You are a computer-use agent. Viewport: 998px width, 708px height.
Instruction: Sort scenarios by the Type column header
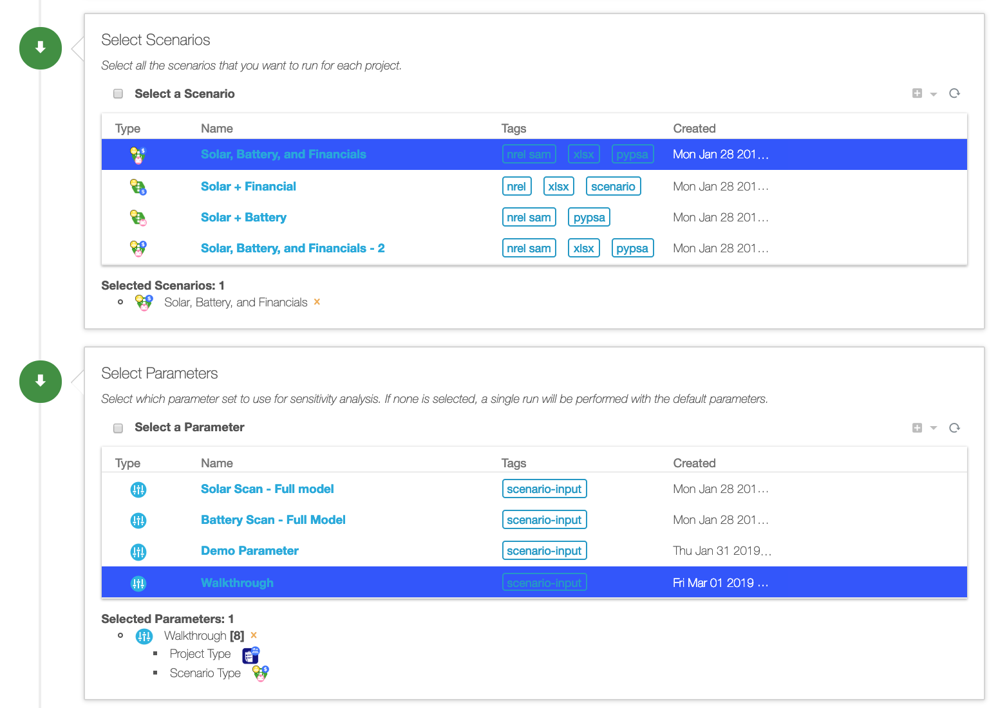click(127, 129)
